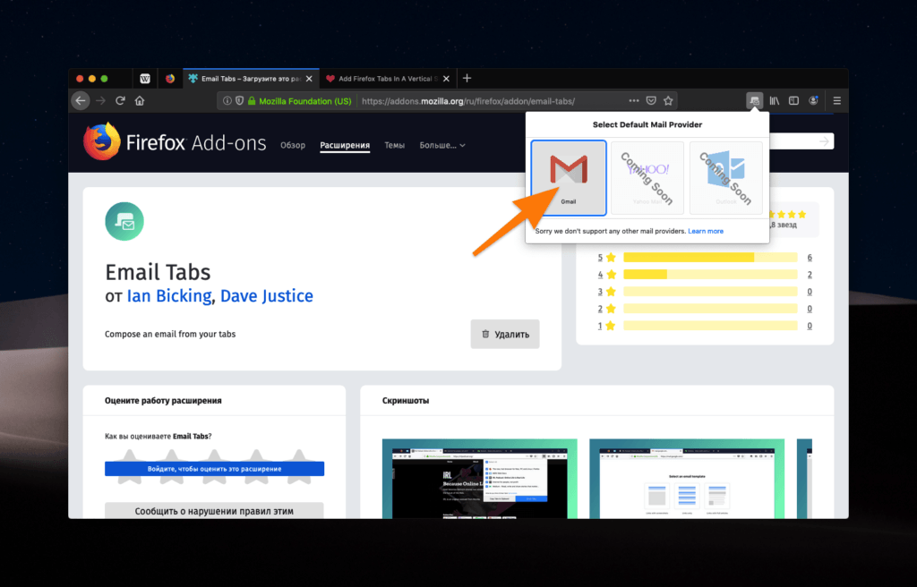917x587 pixels.
Task: Choose Gmail as default mail provider
Action: pos(569,178)
